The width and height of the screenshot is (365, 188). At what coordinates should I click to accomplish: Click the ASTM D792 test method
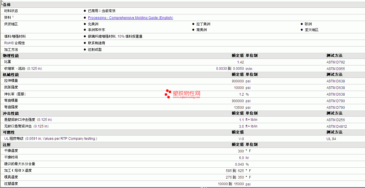tap(336, 62)
